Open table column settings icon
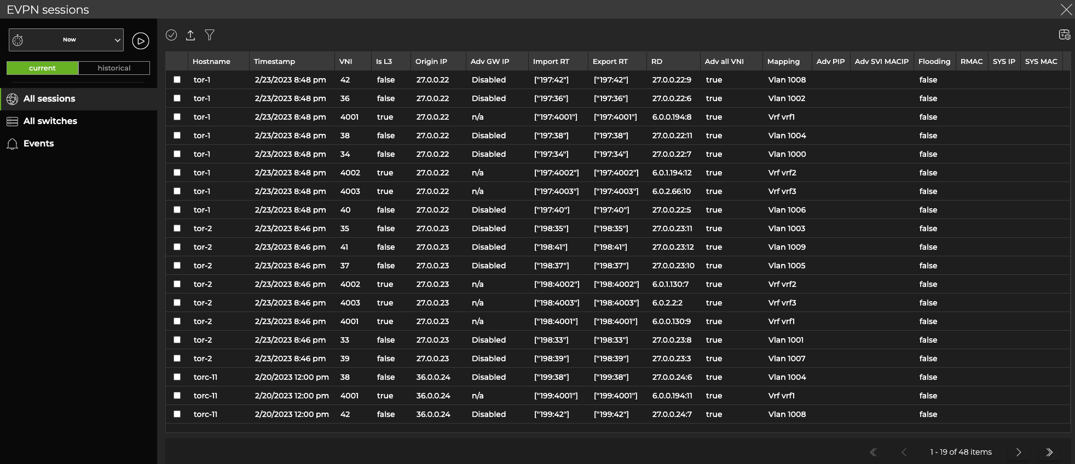The width and height of the screenshot is (1075, 464). tap(1064, 35)
